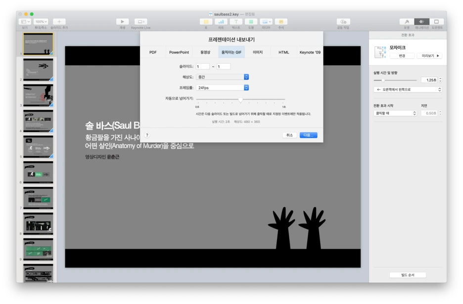Click the 취소 (Cancel) button

click(289, 135)
